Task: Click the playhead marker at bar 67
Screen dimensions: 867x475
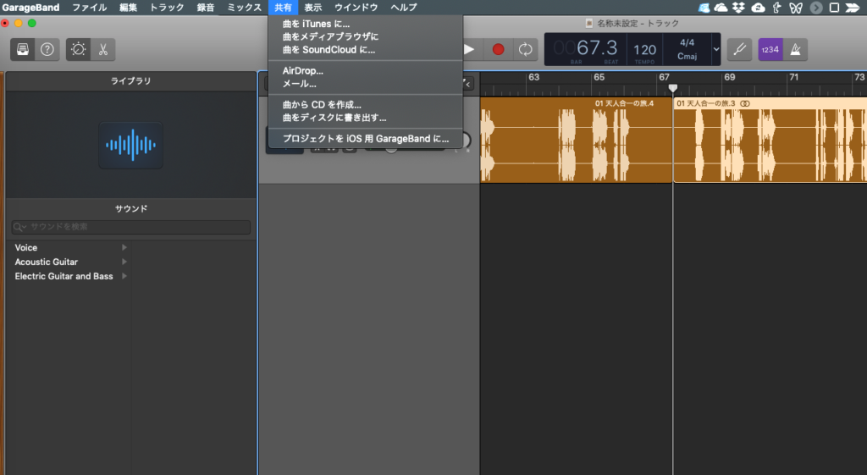Action: point(673,88)
